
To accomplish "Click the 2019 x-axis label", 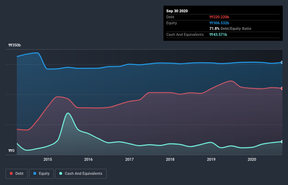I will point(211,159).
